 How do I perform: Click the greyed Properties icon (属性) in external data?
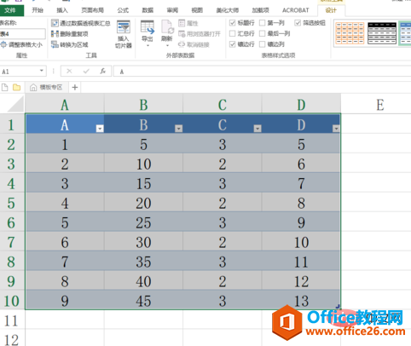coord(182,23)
